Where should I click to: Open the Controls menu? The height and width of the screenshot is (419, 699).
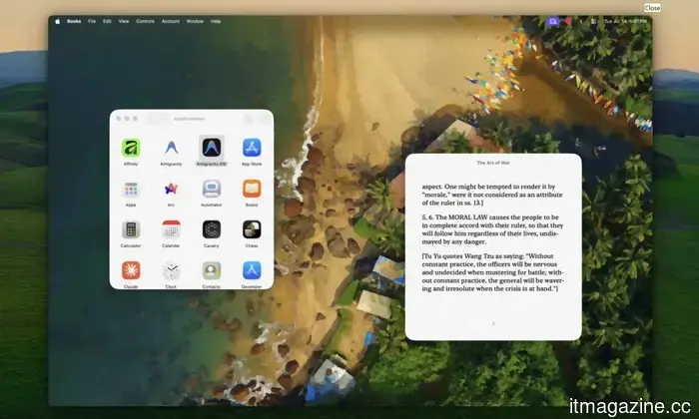tap(146, 21)
